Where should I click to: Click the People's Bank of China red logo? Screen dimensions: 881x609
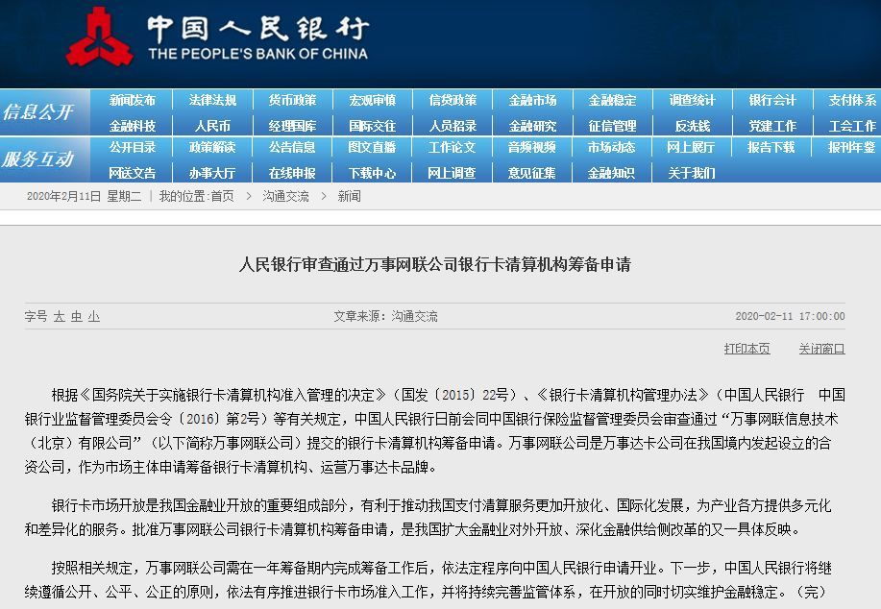click(99, 37)
